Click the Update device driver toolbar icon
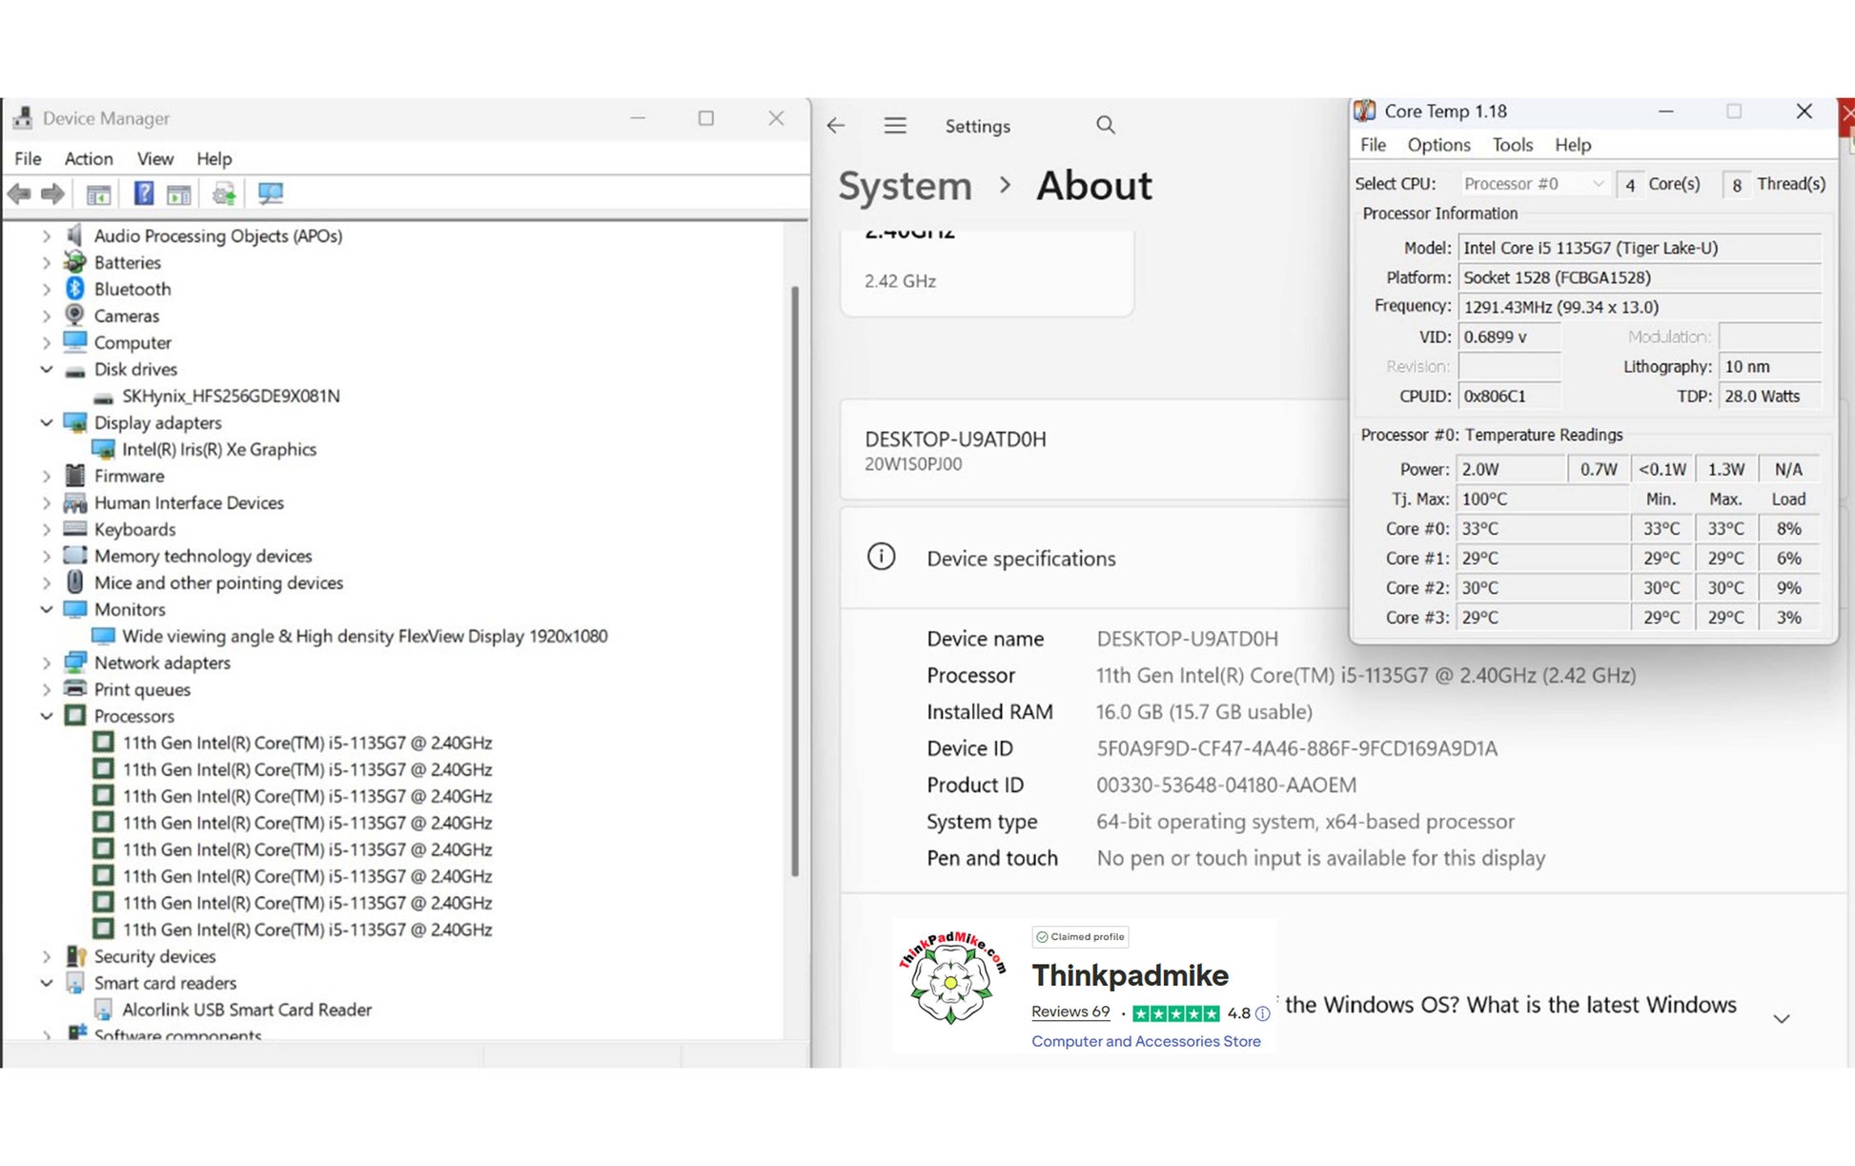This screenshot has width=1855, height=1166. [x=224, y=194]
